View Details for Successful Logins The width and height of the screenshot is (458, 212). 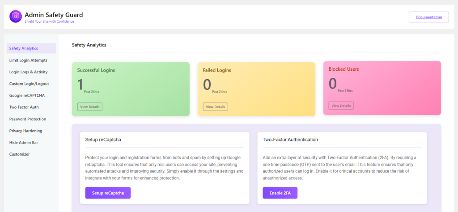pyautogui.click(x=90, y=107)
